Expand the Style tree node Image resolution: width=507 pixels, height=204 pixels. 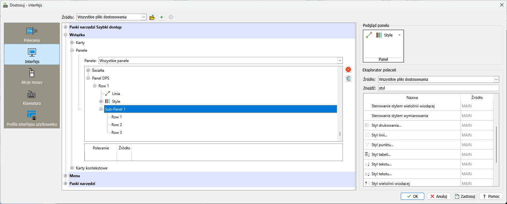(101, 102)
